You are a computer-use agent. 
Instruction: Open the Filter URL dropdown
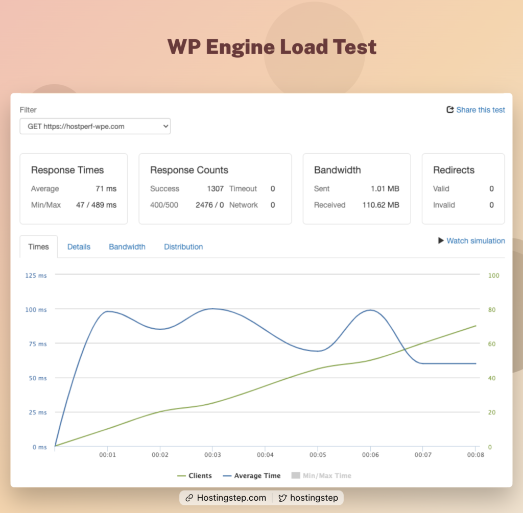(95, 126)
